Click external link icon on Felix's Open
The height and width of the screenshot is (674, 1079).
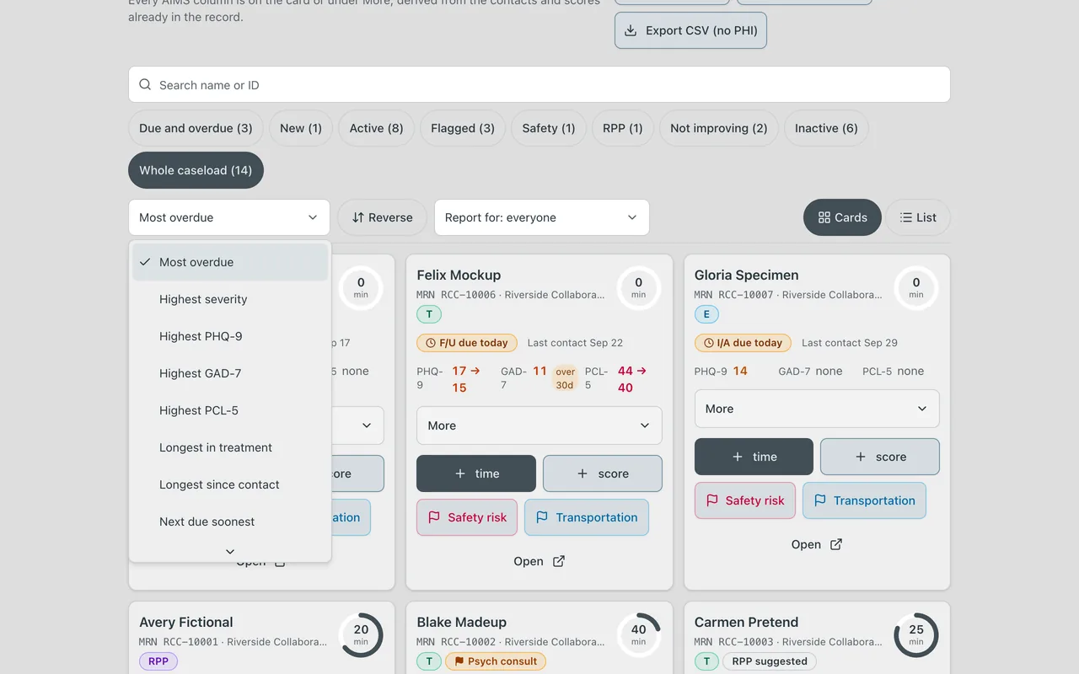[x=559, y=561]
